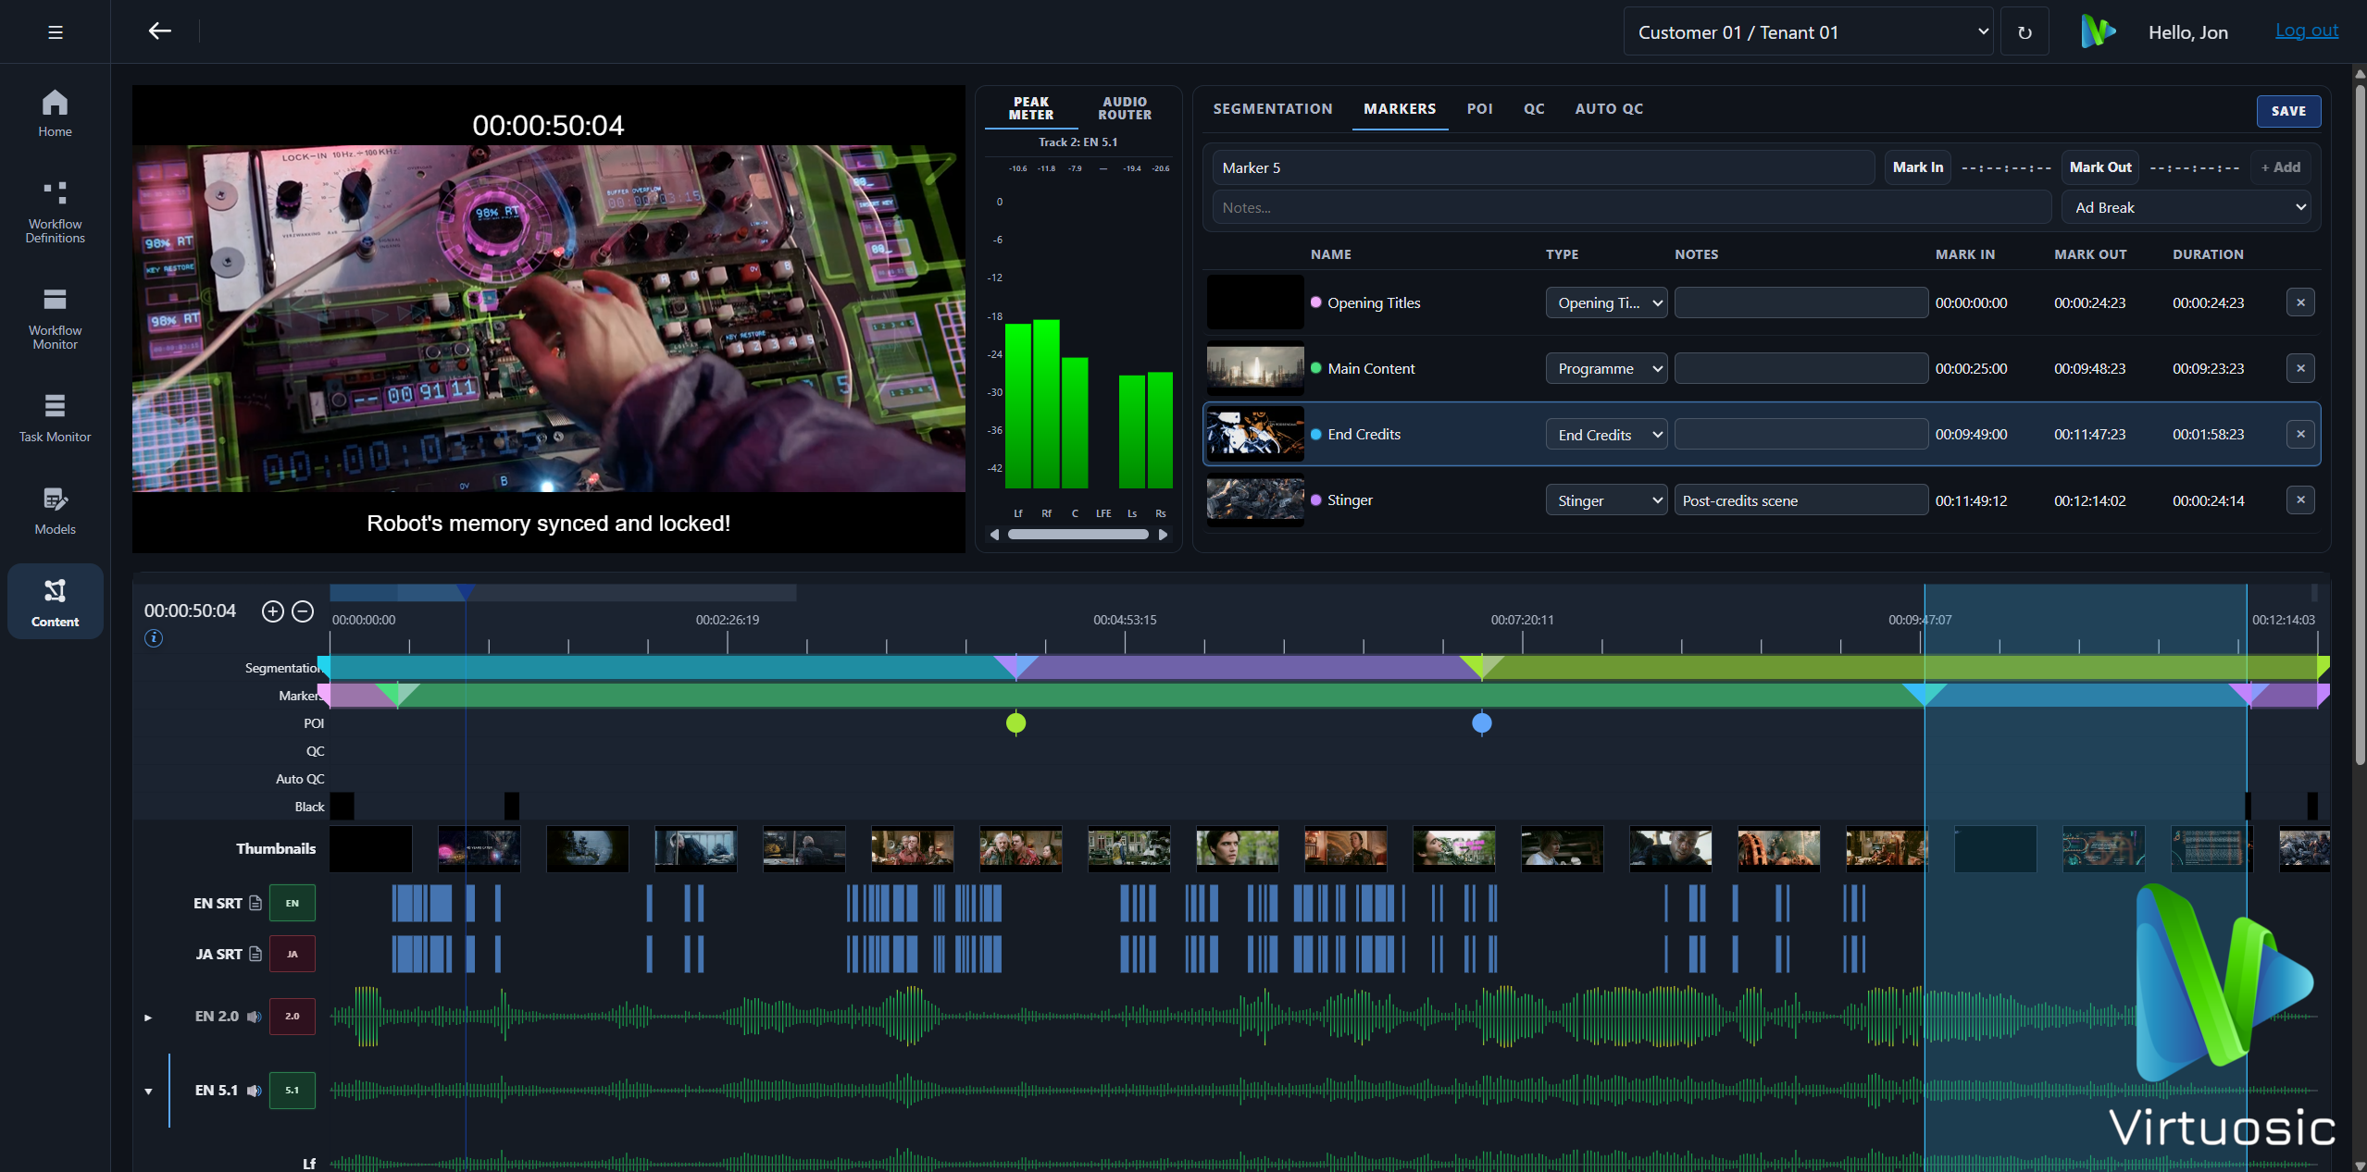The image size is (2367, 1172).
Task: Expand the EN 2.0 audio track
Action: (148, 1018)
